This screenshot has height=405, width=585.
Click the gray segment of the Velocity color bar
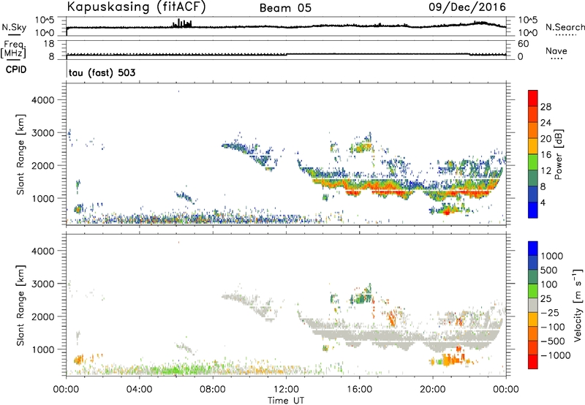pyautogui.click(x=533, y=306)
